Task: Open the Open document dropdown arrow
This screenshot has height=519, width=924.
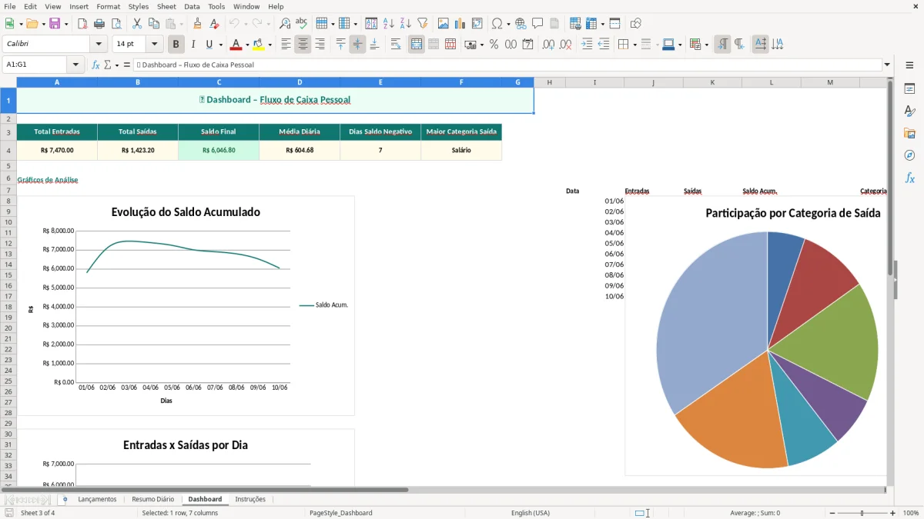Action: 42,24
